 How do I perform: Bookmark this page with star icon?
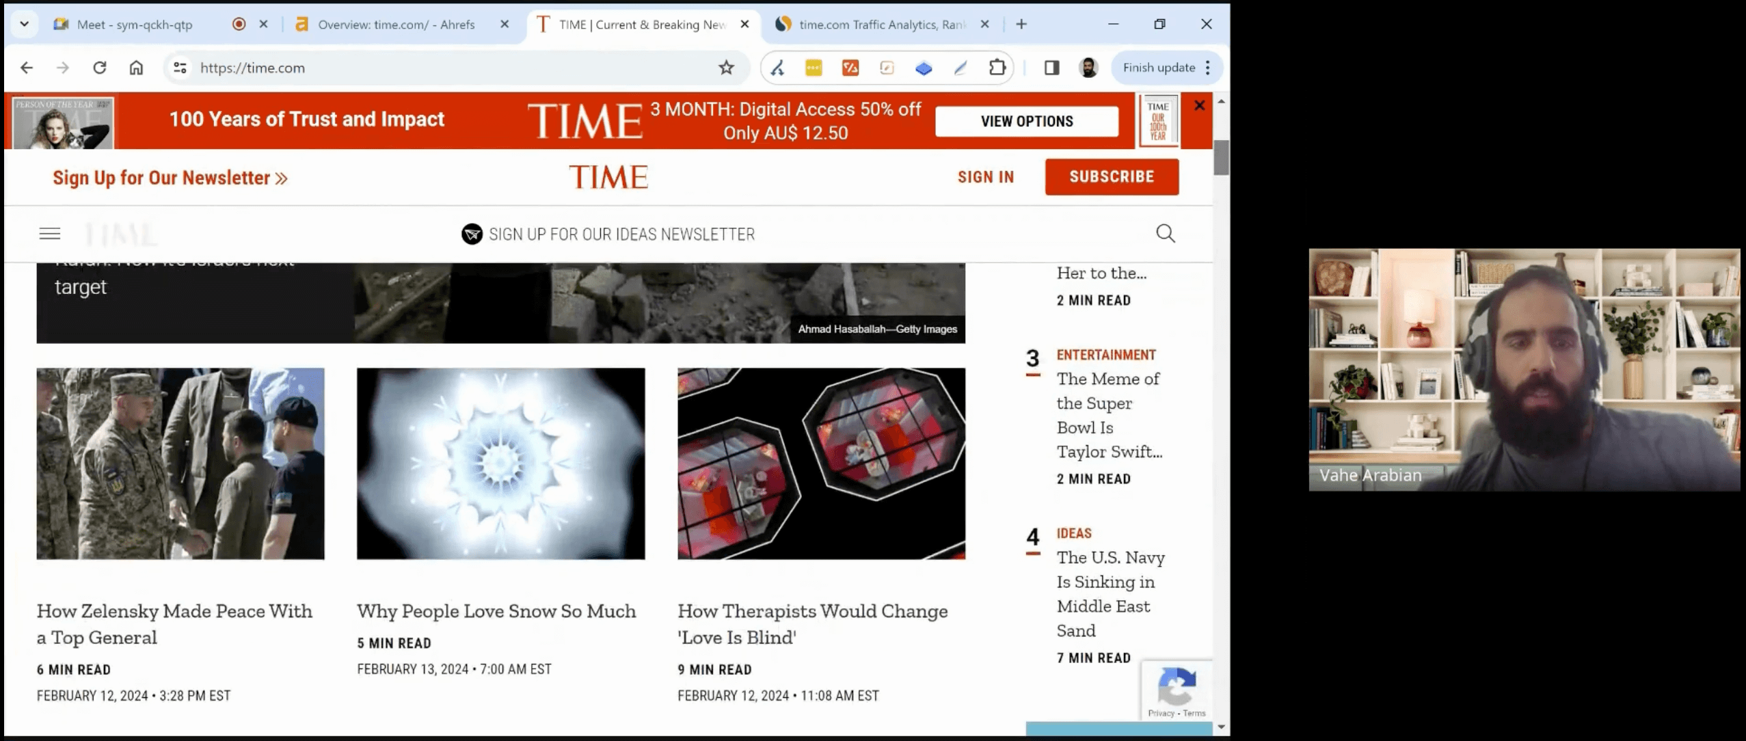(x=726, y=68)
